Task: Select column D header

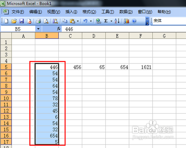Action: (94, 36)
